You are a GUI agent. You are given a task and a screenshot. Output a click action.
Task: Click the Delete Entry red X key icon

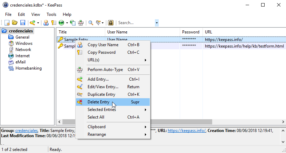coord(80,102)
